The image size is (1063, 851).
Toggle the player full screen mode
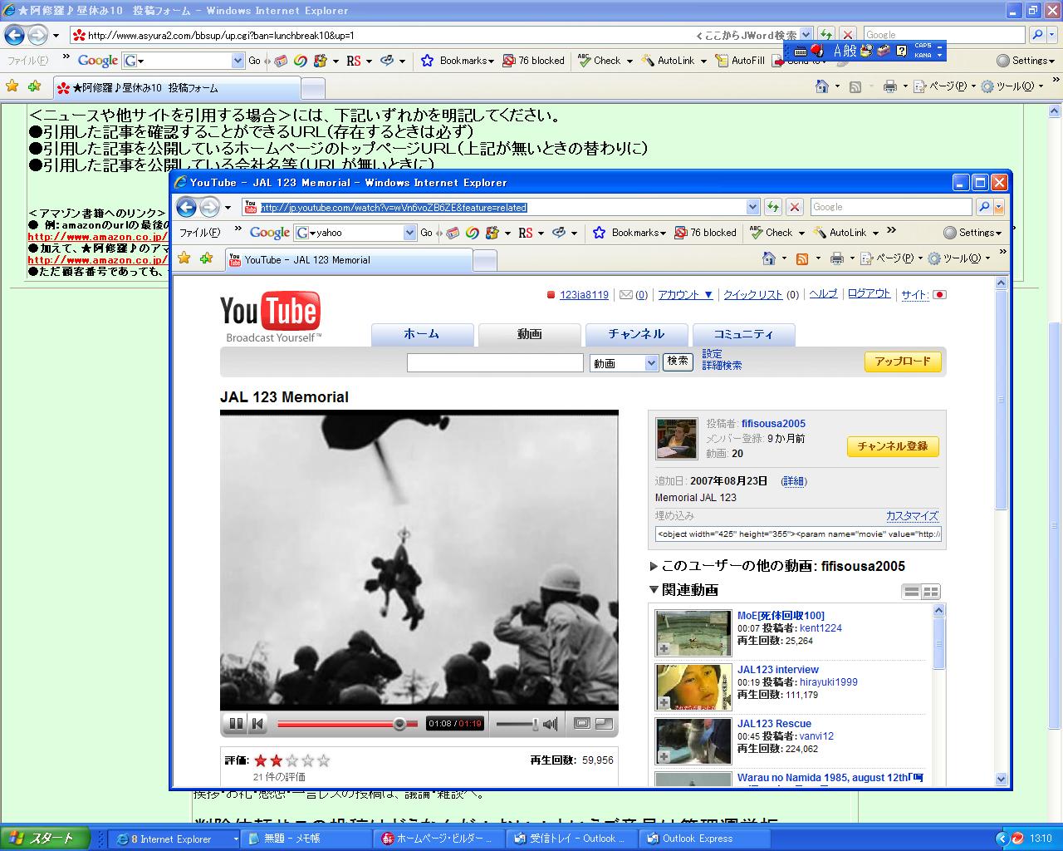pos(604,724)
